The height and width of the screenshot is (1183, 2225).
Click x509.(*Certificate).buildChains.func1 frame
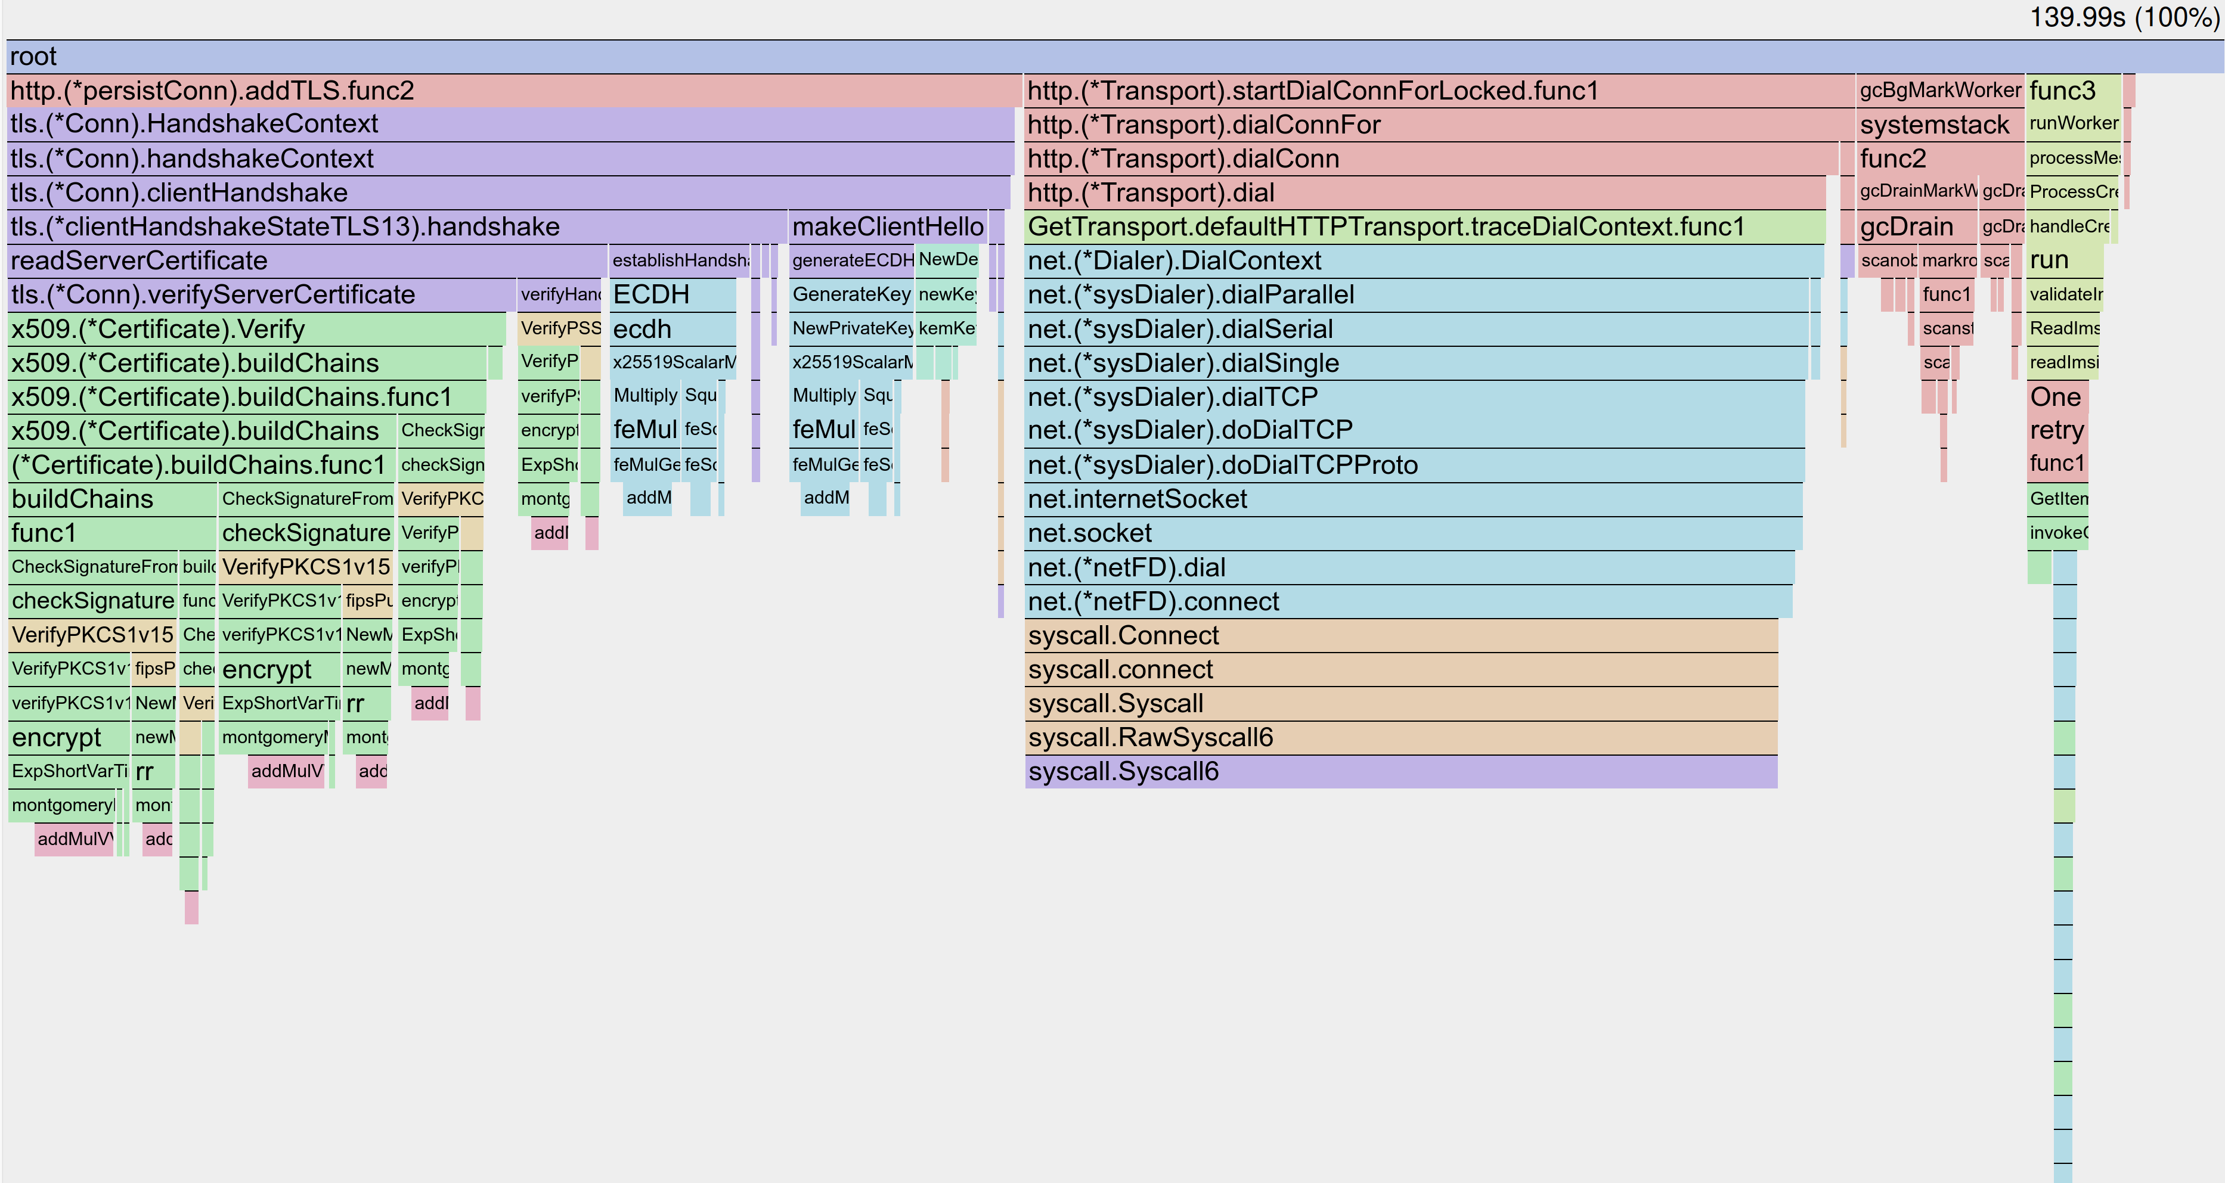pyautogui.click(x=247, y=397)
